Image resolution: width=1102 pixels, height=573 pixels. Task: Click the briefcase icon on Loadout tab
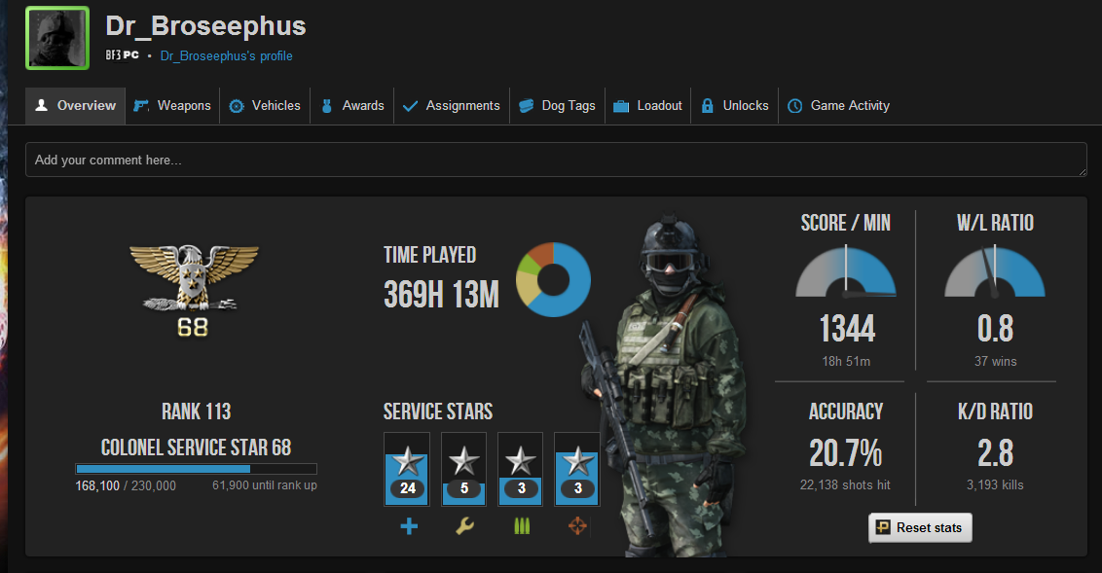(621, 106)
